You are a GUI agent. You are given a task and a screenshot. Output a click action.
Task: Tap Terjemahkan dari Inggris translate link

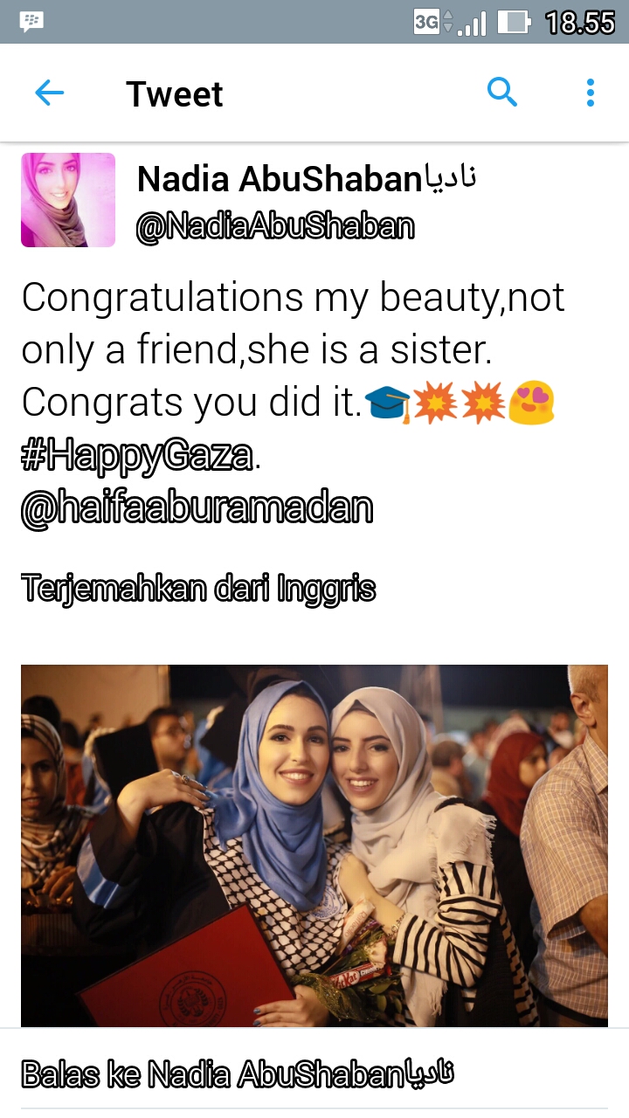[x=198, y=589]
